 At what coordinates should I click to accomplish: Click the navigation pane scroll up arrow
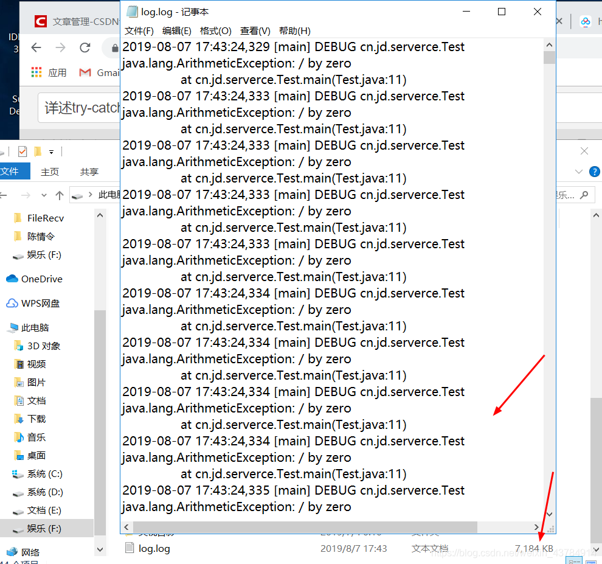(x=100, y=215)
